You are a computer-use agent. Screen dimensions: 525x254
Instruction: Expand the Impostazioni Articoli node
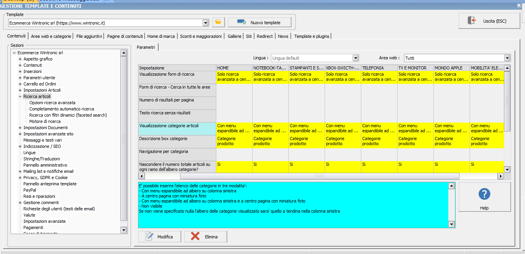pos(20,90)
